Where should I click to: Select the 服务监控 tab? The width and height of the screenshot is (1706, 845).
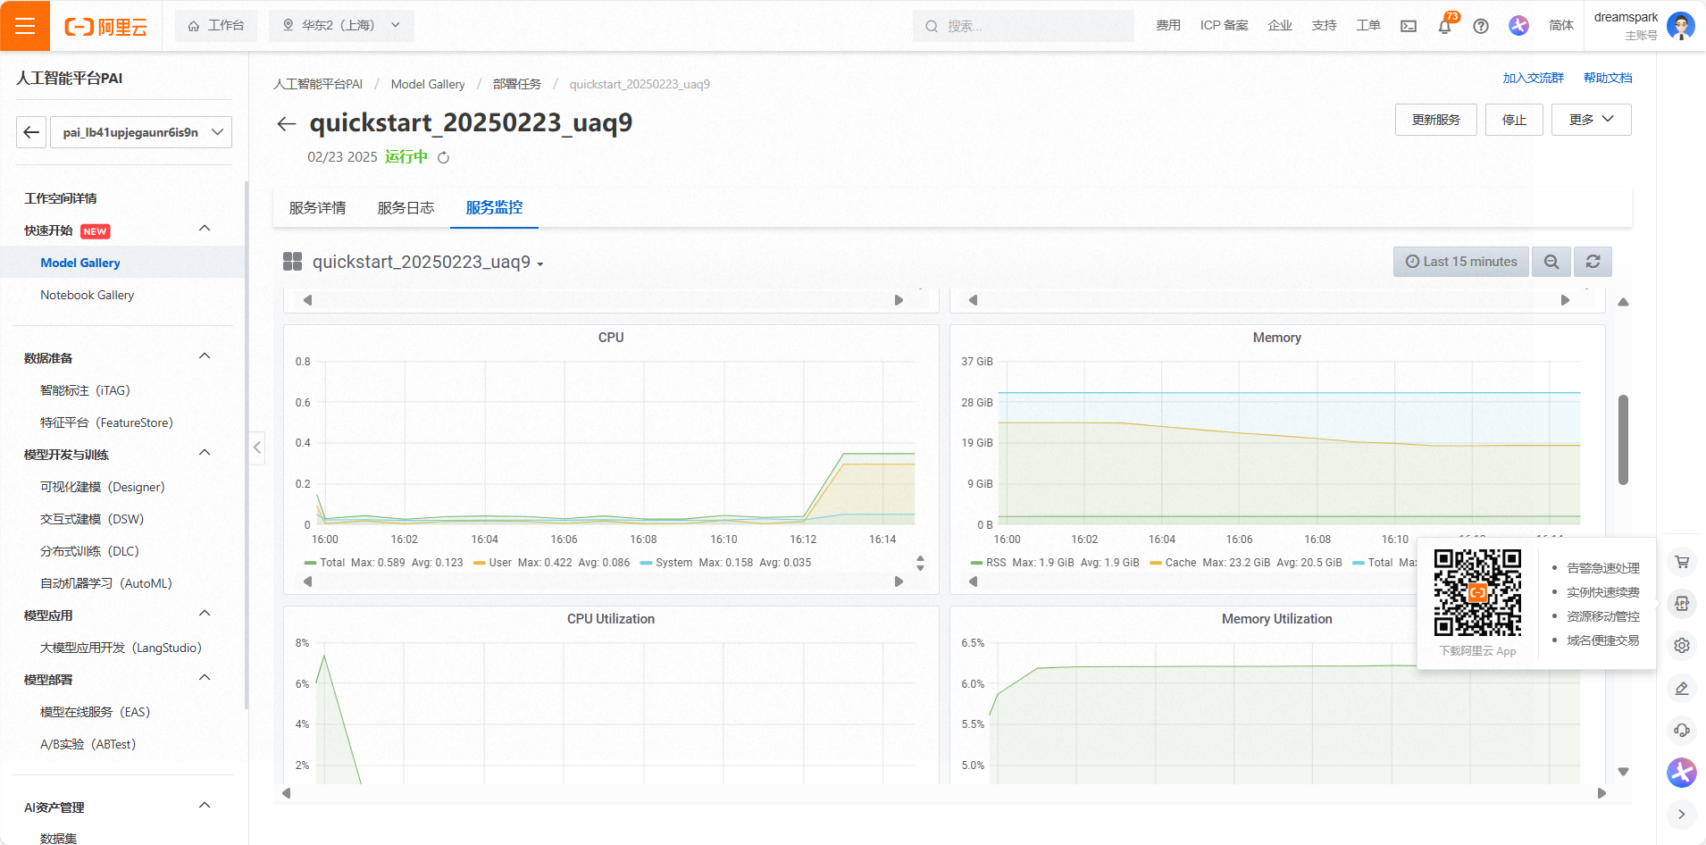click(494, 208)
